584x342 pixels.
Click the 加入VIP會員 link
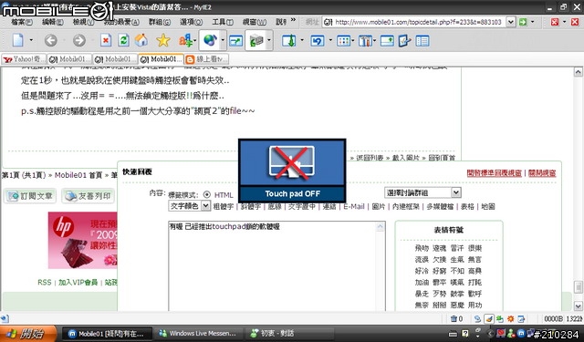[x=78, y=283]
